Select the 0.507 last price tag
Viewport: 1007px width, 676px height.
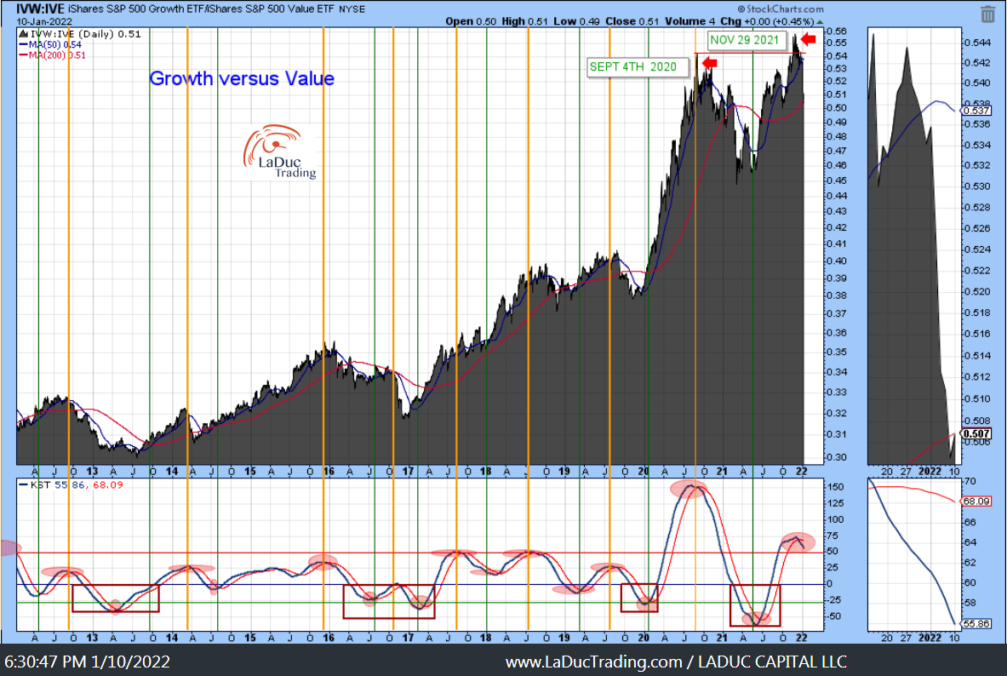(x=976, y=433)
